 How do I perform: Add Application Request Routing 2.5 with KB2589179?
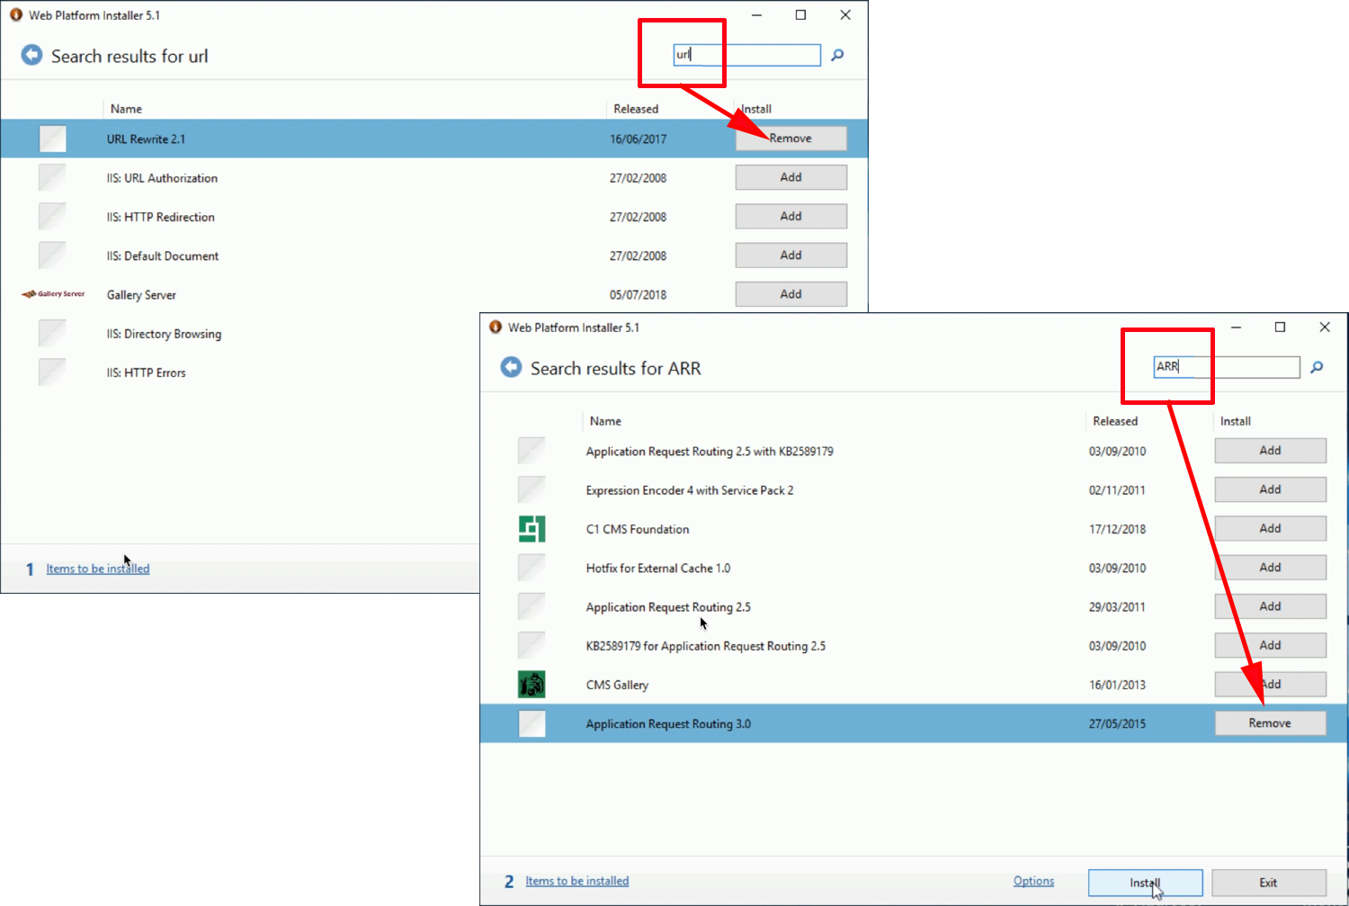(x=1270, y=451)
